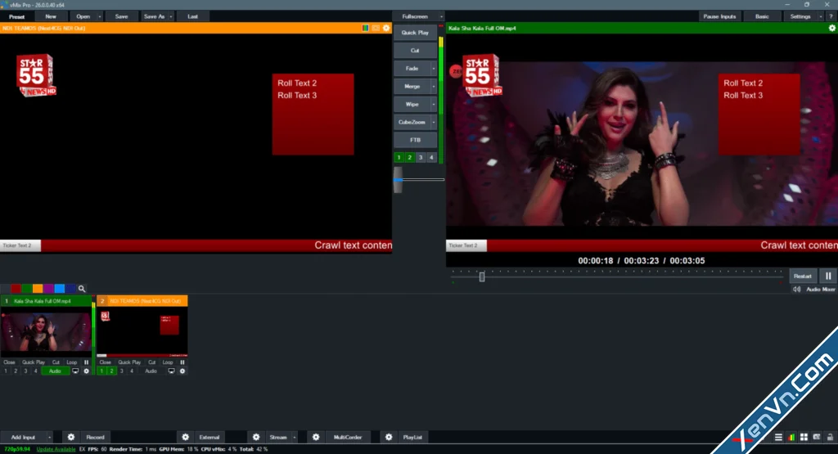Click the FTB button
Image resolution: width=838 pixels, height=454 pixels.
415,140
